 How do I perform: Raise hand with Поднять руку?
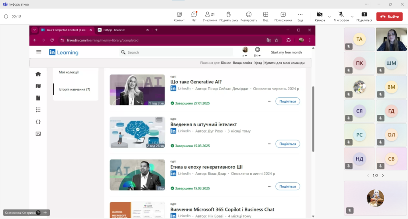tap(228, 16)
